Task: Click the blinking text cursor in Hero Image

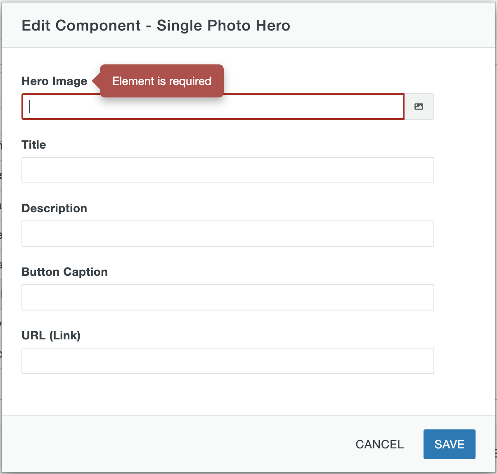Action: 30,107
